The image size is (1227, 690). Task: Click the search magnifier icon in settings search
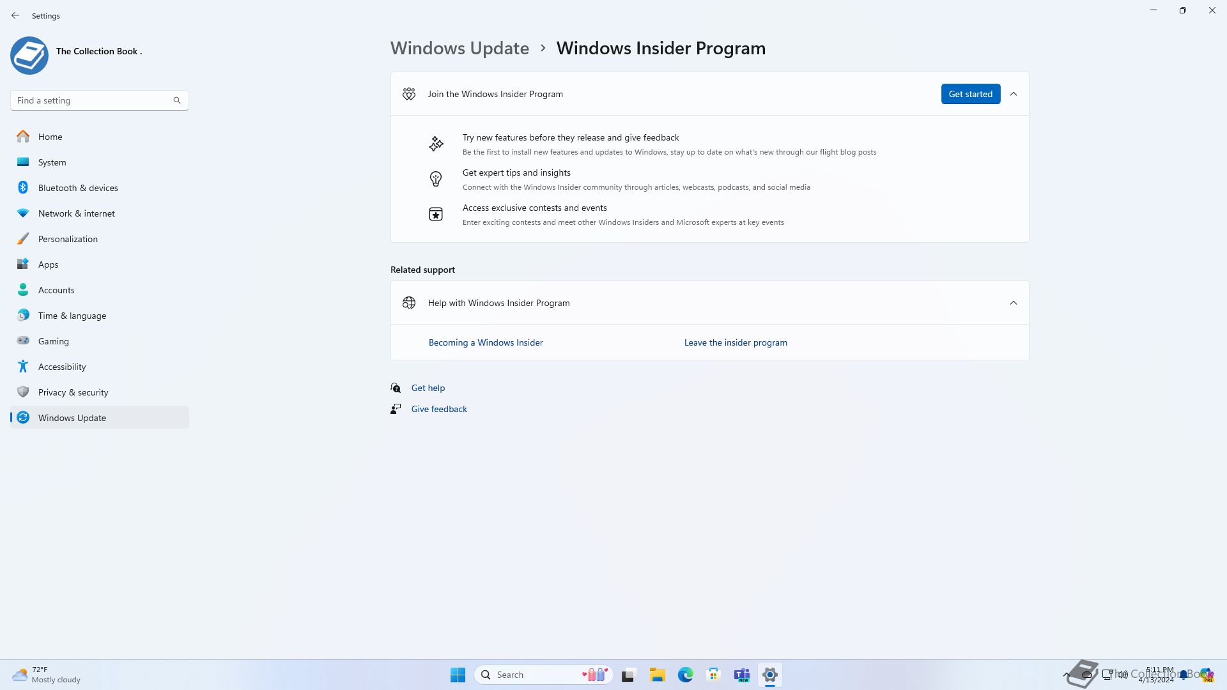point(177,100)
